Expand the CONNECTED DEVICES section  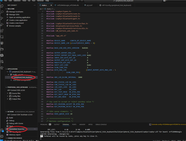(6, 138)
